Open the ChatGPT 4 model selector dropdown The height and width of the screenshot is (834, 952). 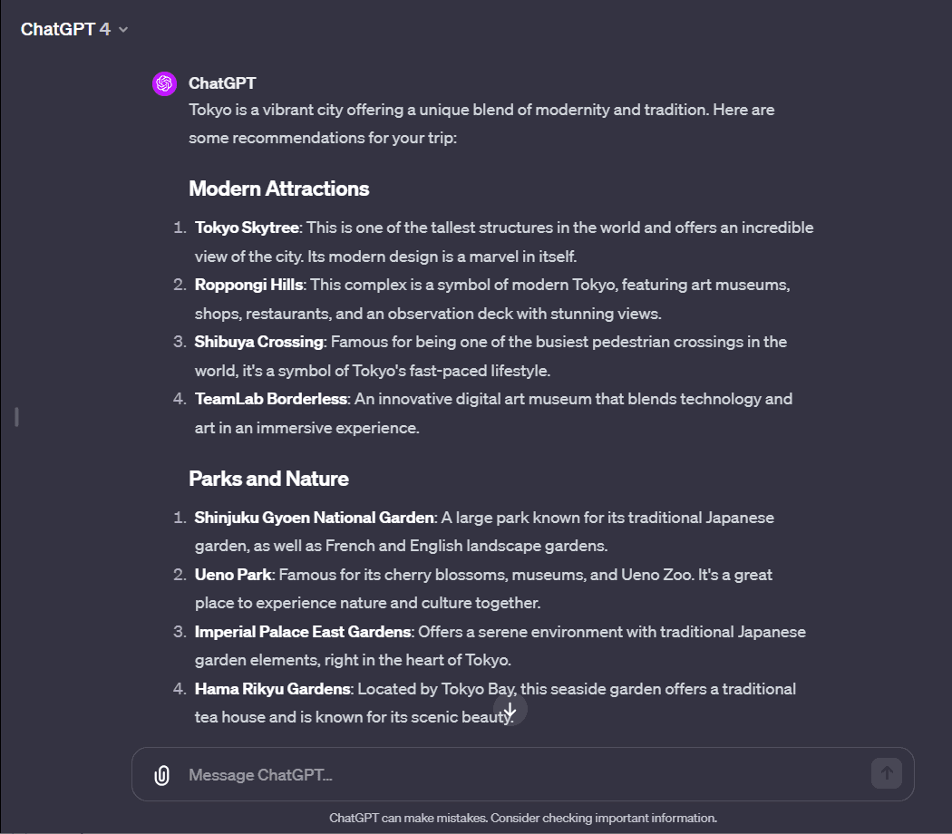coord(74,29)
